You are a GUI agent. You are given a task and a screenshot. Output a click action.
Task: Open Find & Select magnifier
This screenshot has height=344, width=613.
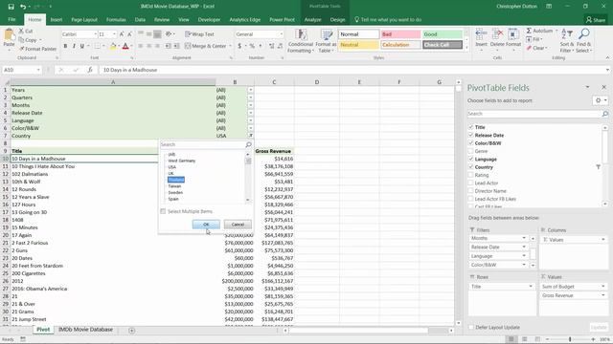point(583,40)
